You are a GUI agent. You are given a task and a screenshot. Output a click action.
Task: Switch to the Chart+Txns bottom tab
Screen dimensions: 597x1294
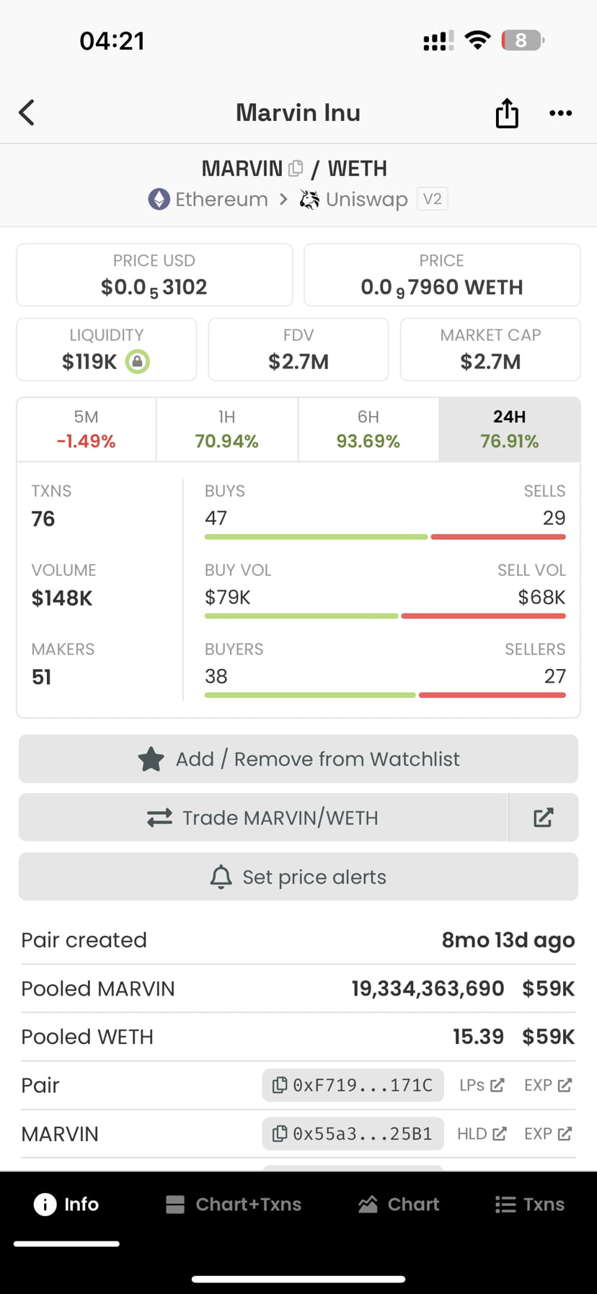pyautogui.click(x=233, y=1204)
